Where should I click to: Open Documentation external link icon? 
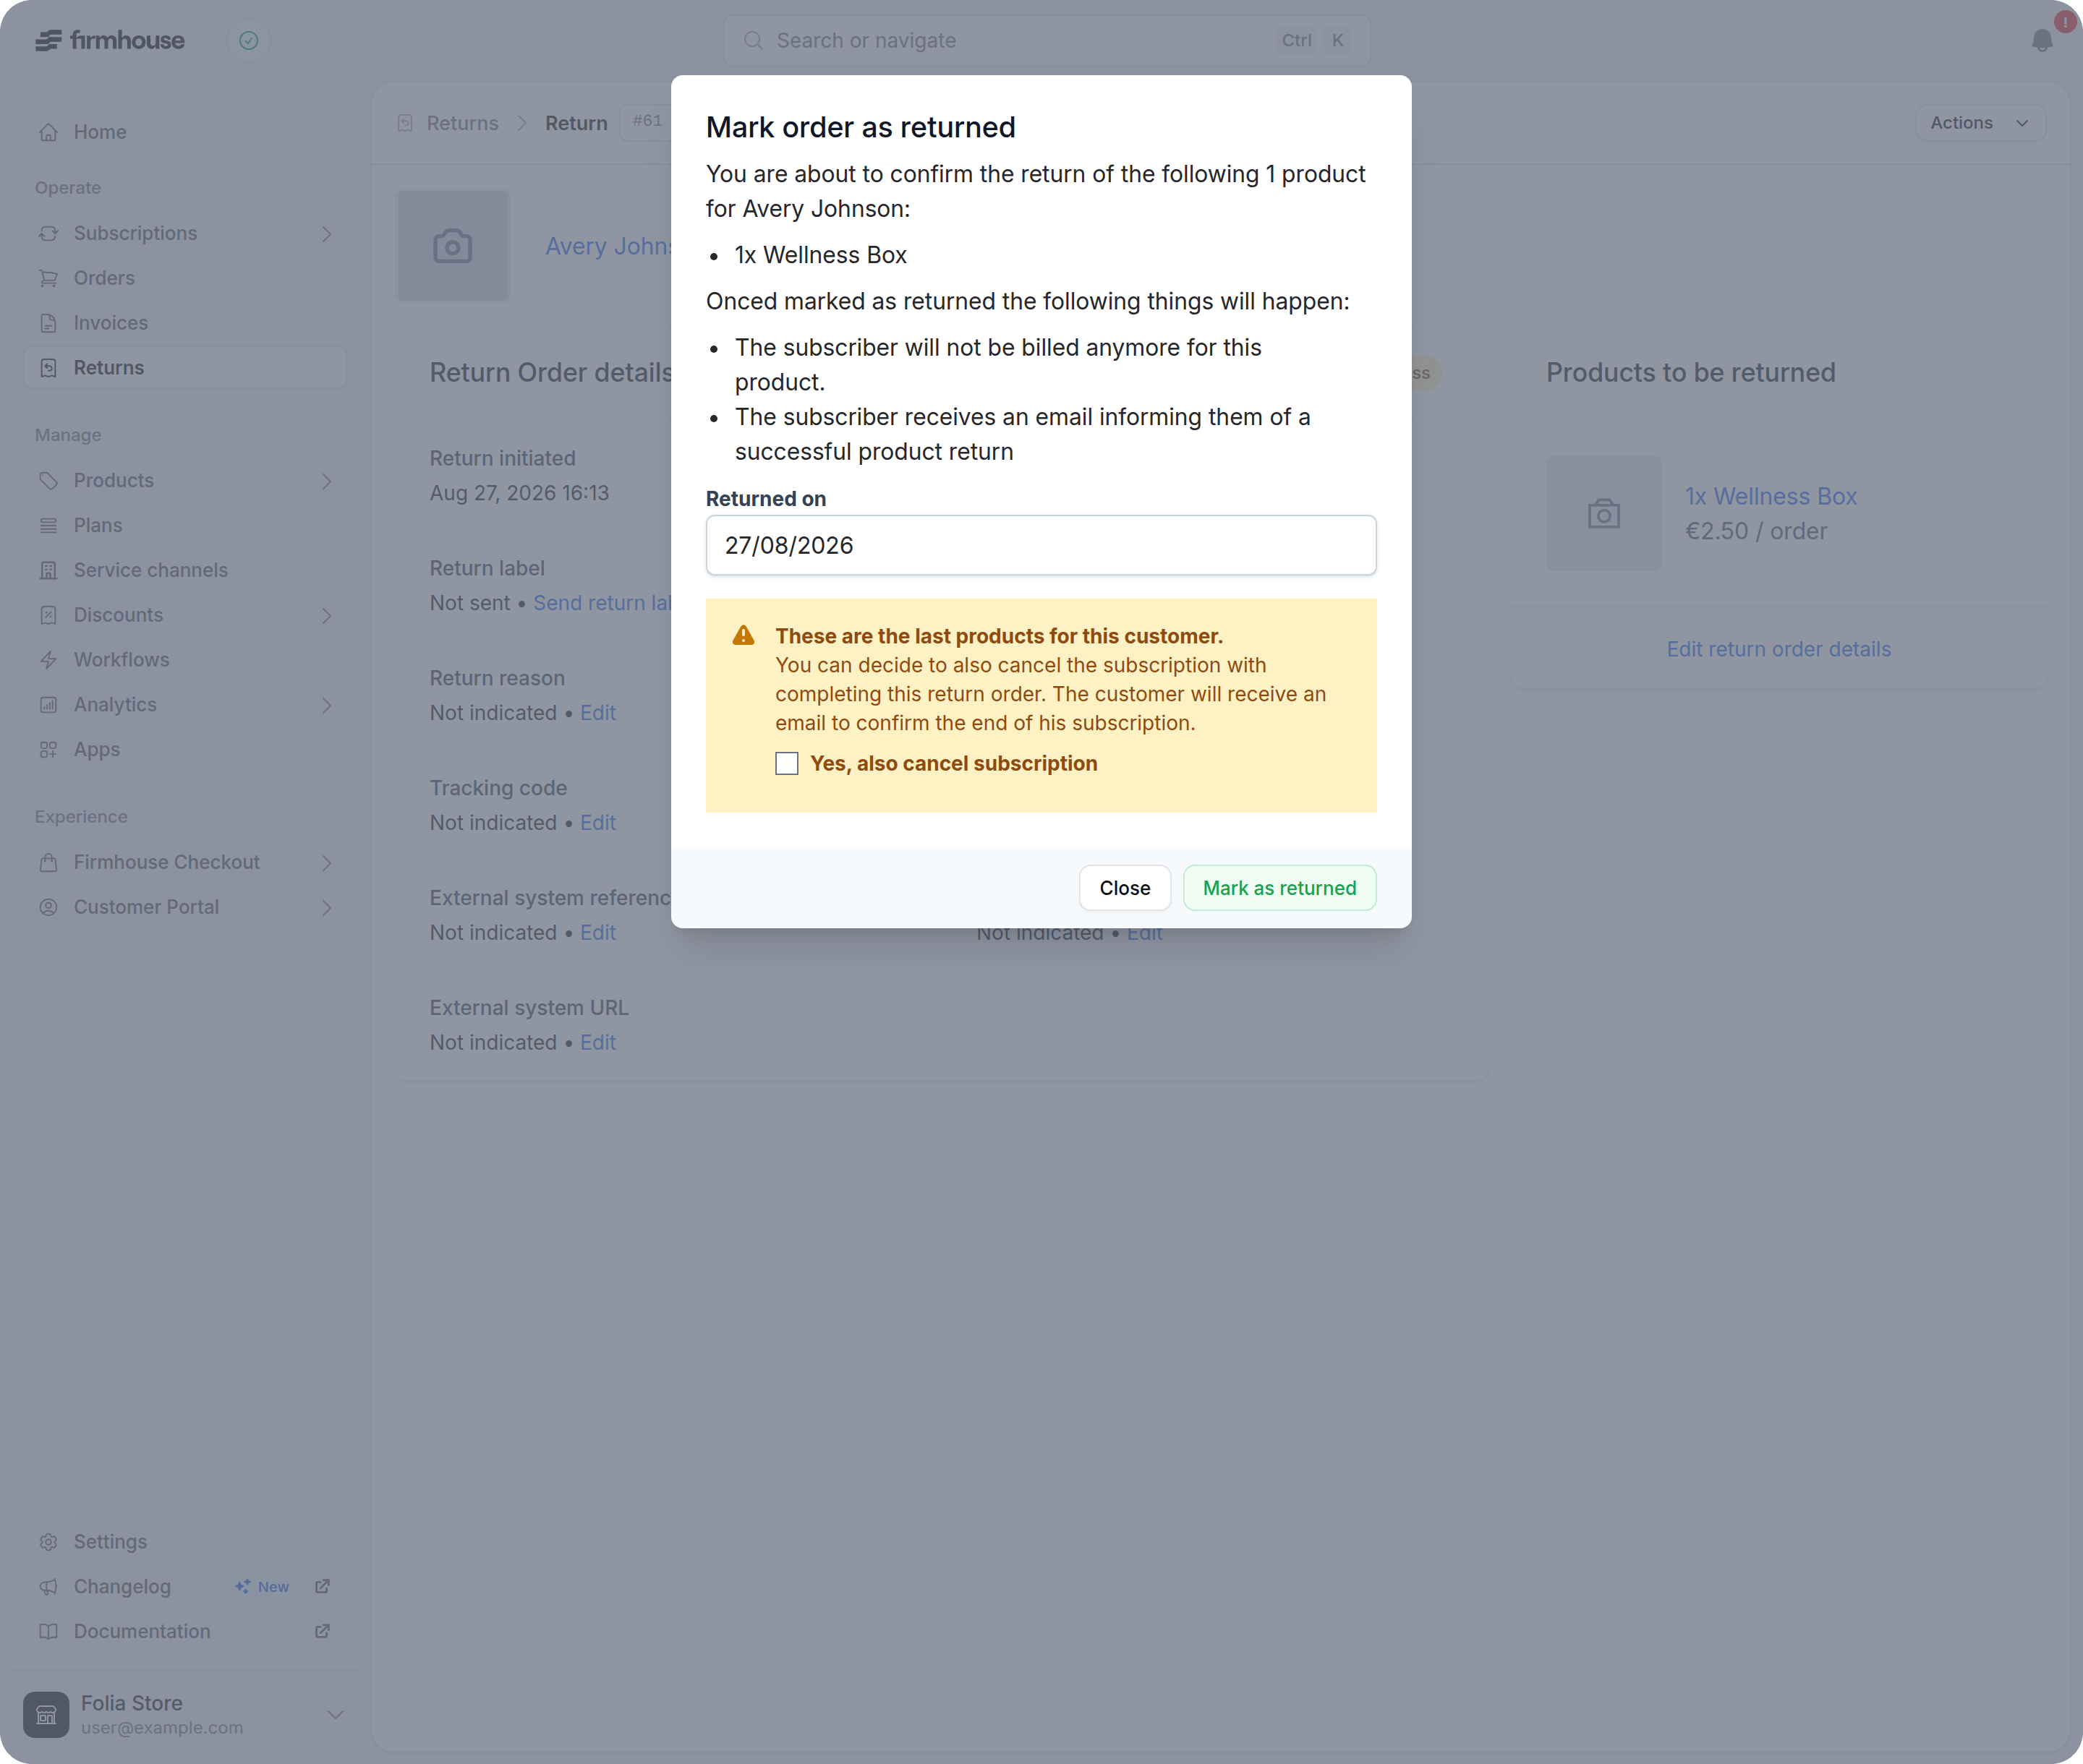coord(322,1631)
